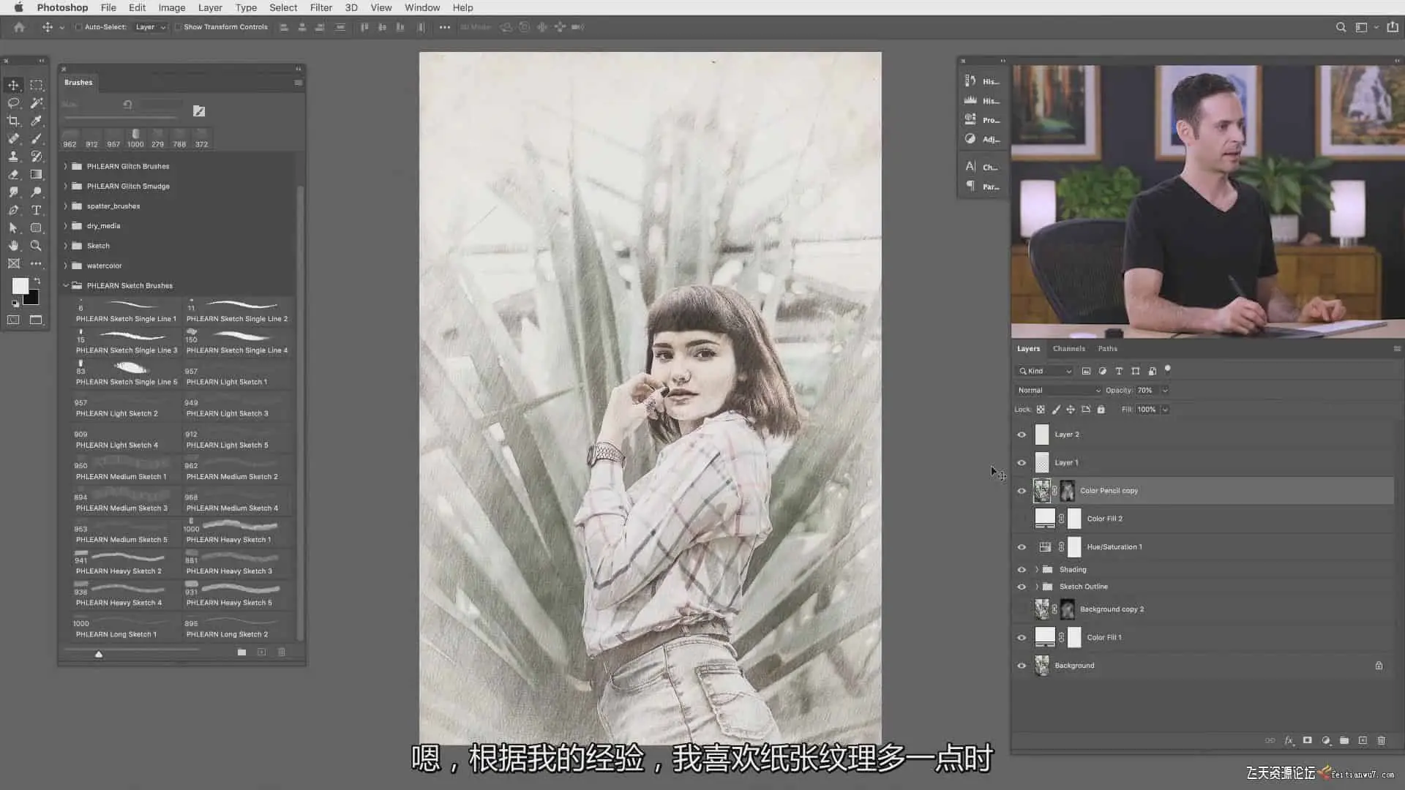This screenshot has height=790, width=1405.
Task: Open the Normal blend mode dropdown
Action: [x=1058, y=390]
